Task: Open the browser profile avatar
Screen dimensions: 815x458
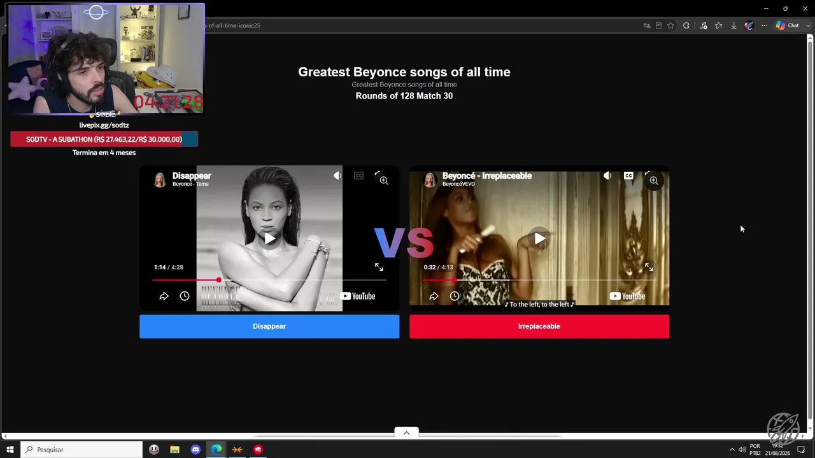Action: pyautogui.click(x=749, y=25)
